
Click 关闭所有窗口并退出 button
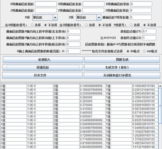122,75
